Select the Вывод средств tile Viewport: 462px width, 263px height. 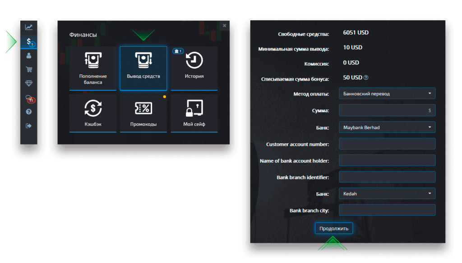click(x=143, y=68)
